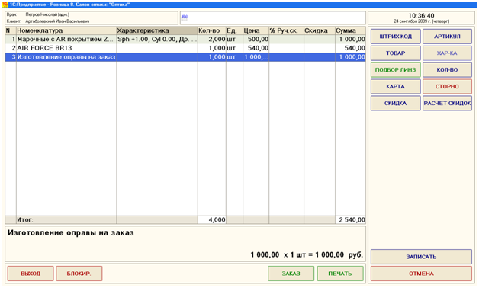
Task: Click doctor name Петров Николай
Action: pyautogui.click(x=47, y=14)
